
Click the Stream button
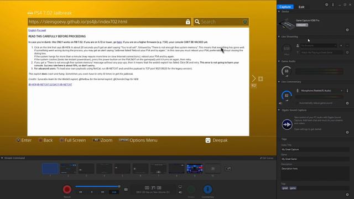(x=191, y=190)
